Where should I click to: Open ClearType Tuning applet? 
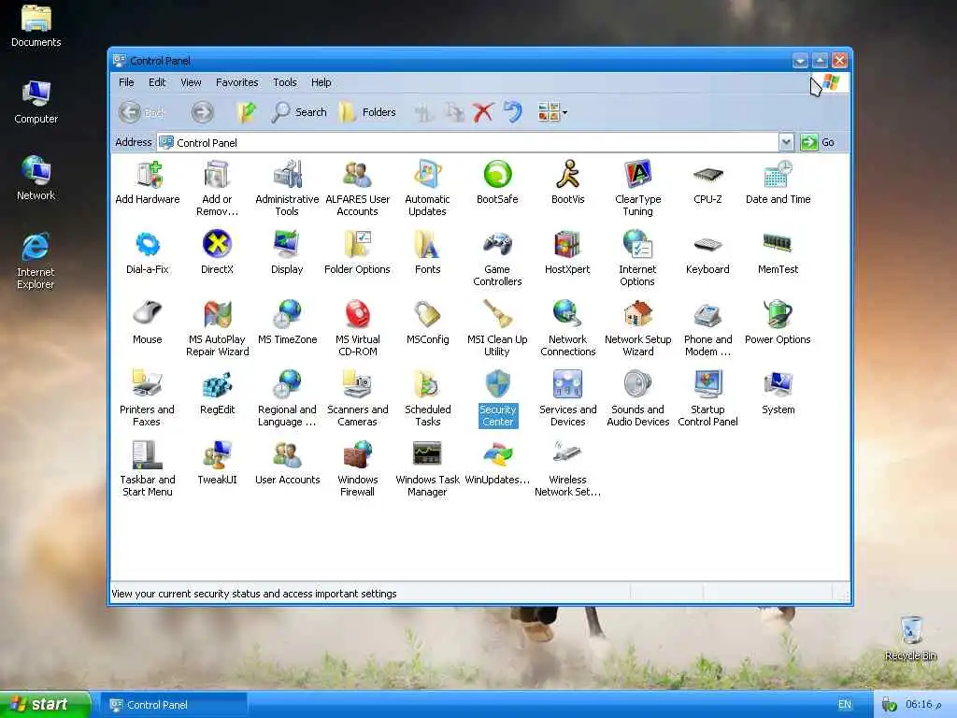coord(637,188)
